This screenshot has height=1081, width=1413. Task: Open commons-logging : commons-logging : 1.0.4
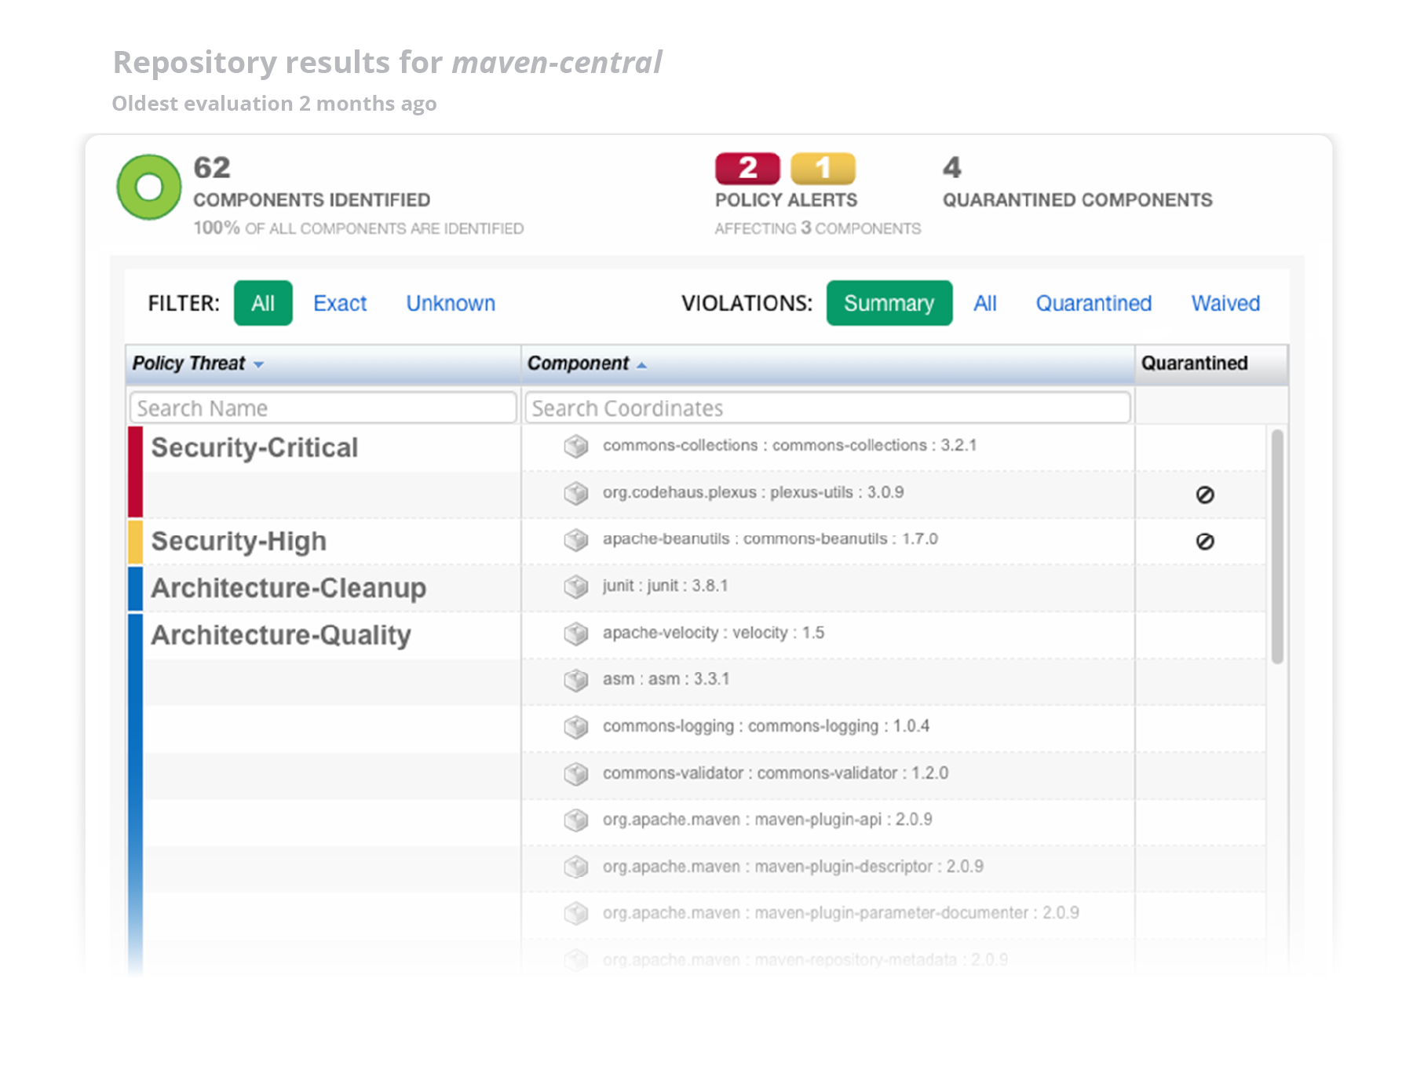(766, 726)
